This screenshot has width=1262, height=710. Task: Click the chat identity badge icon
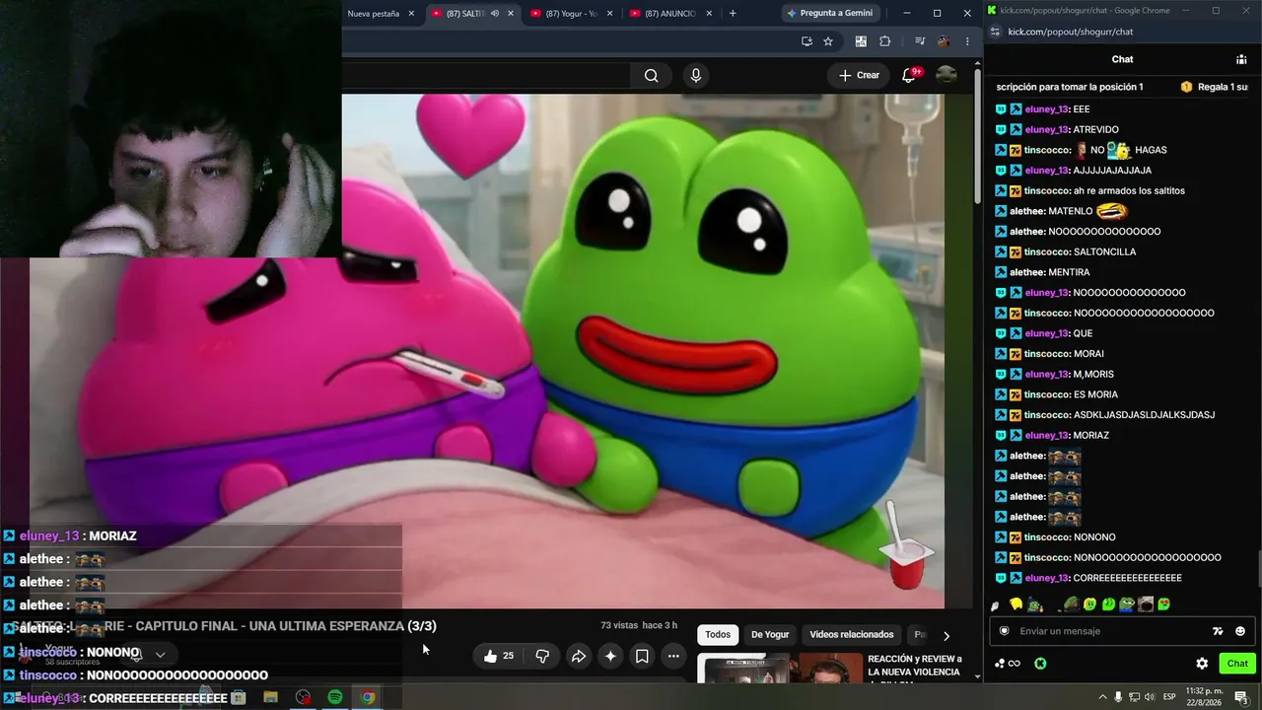coord(1004,631)
